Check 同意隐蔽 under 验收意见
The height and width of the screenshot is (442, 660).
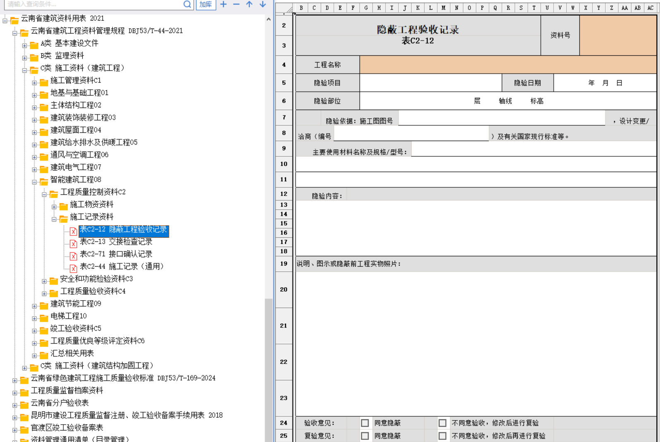tap(365, 423)
